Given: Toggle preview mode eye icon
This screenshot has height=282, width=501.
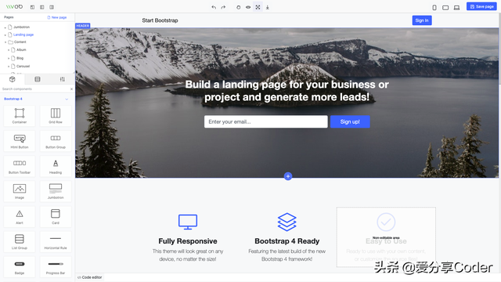Looking at the screenshot, I should point(248,7).
